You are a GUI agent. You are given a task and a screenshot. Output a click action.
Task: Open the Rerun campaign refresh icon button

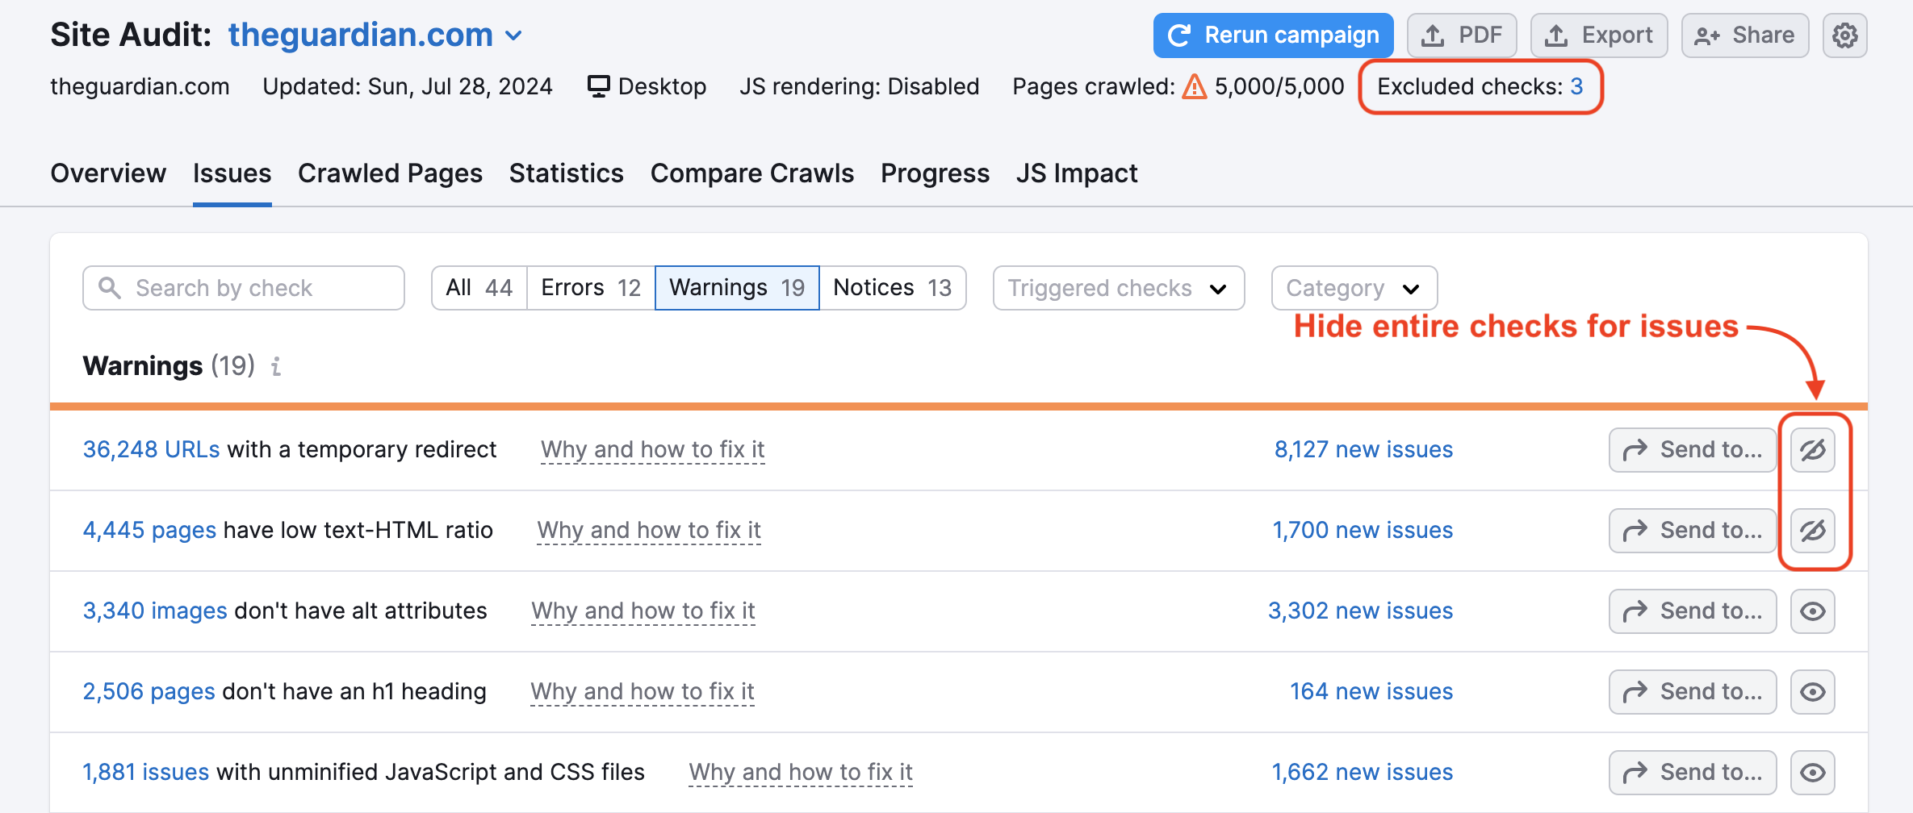pyautogui.click(x=1181, y=35)
